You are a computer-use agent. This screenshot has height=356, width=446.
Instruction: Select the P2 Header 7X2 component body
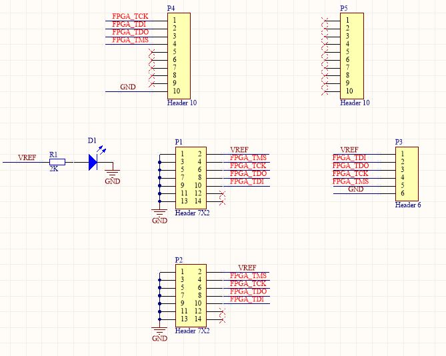(191, 296)
